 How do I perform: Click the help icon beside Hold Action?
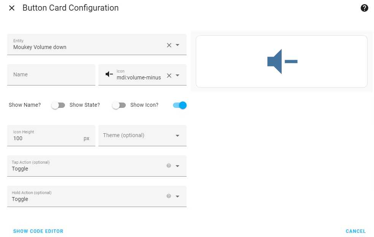pyautogui.click(x=168, y=196)
